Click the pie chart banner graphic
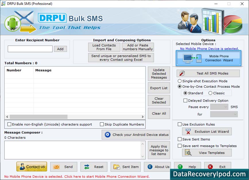Viewport: 249px width, 180px height. click(233, 24)
